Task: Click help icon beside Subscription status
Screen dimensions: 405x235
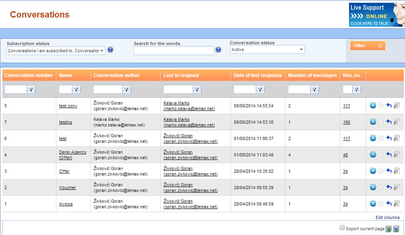Action: pos(110,50)
